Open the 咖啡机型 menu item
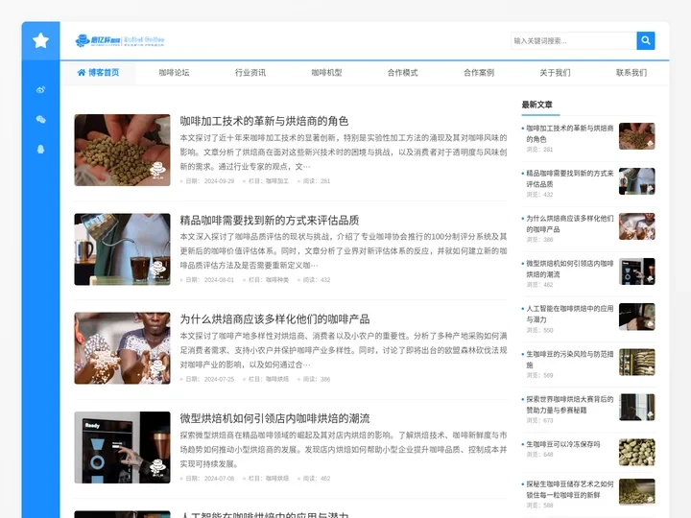Image resolution: width=691 pixels, height=518 pixels. point(326,73)
